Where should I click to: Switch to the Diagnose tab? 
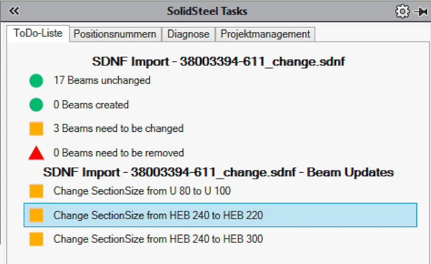coord(188,34)
